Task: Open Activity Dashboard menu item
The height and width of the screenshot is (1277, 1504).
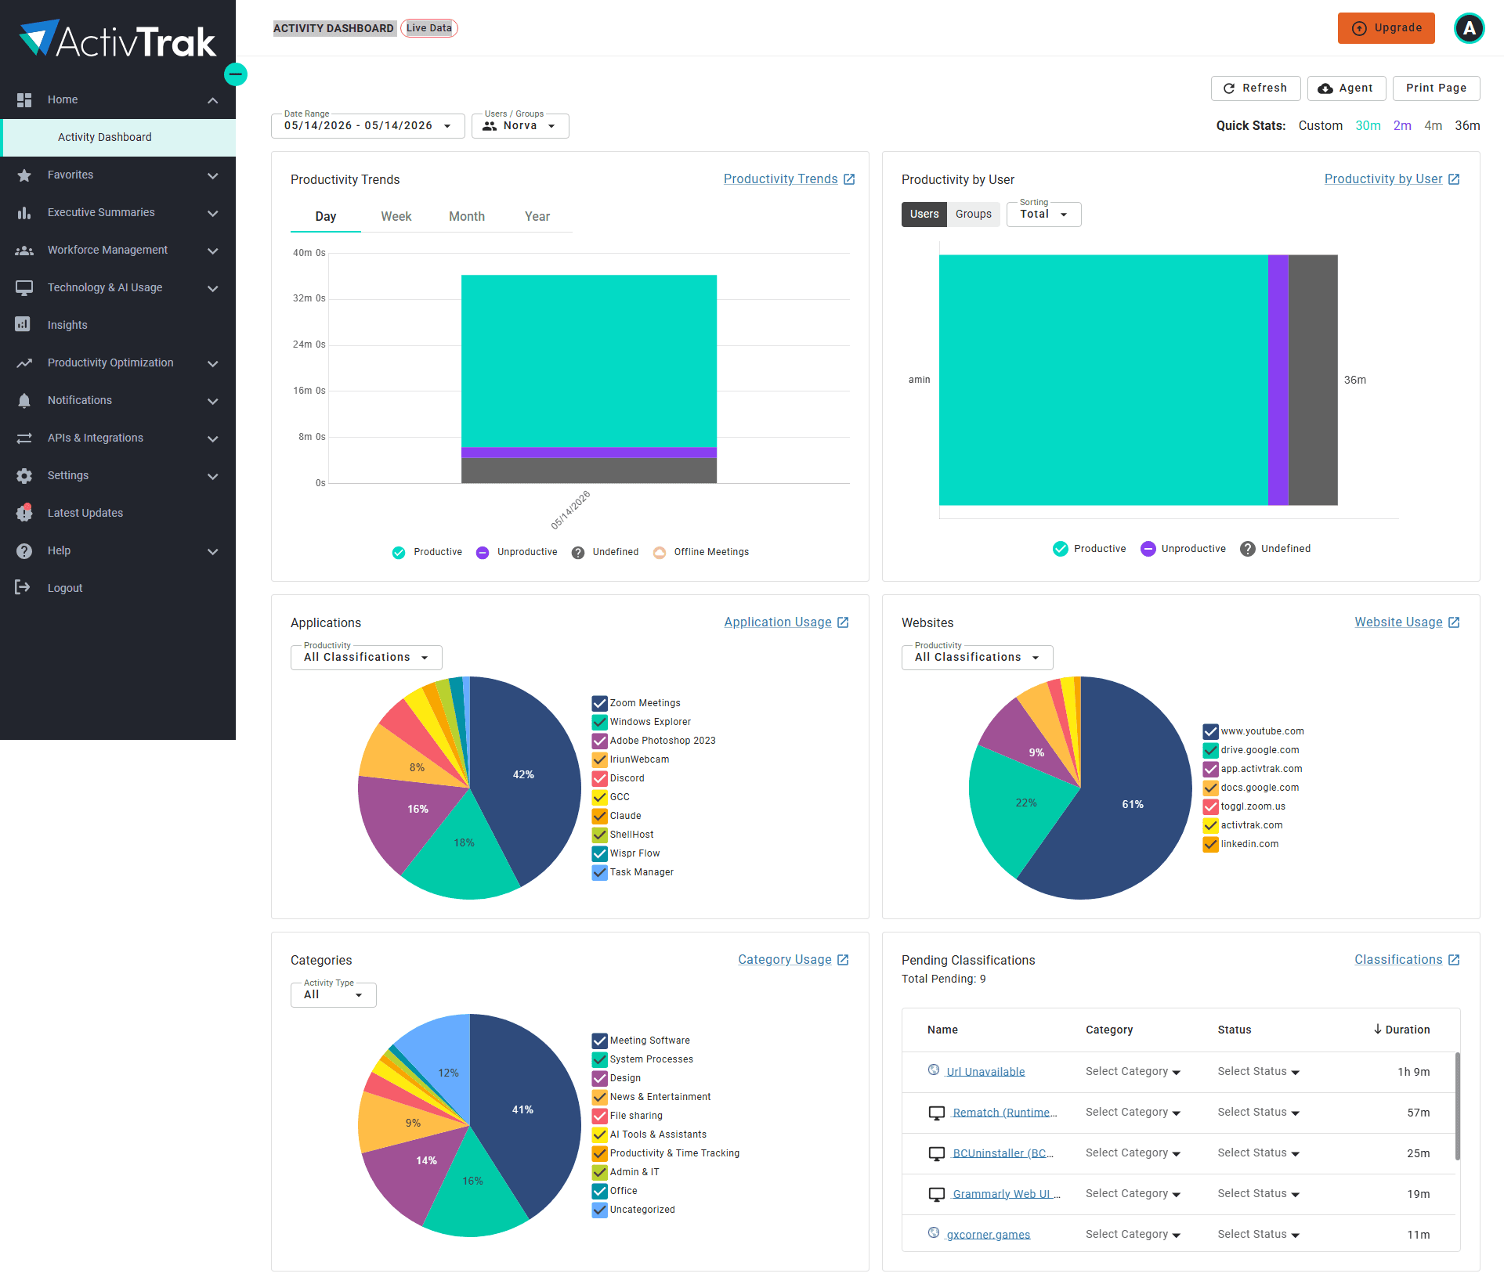Action: coord(119,137)
